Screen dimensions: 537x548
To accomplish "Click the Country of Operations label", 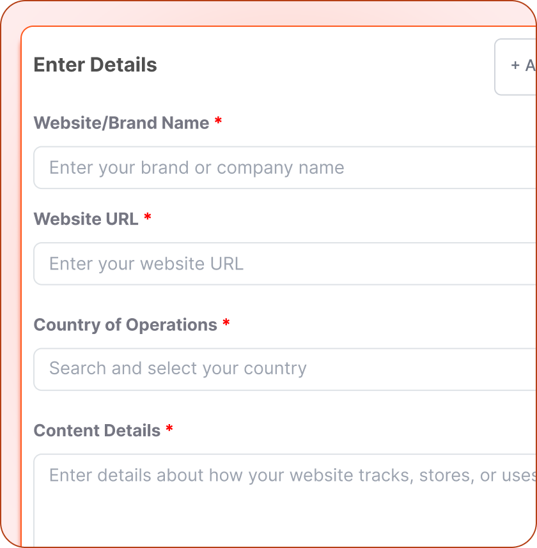I will coord(125,324).
